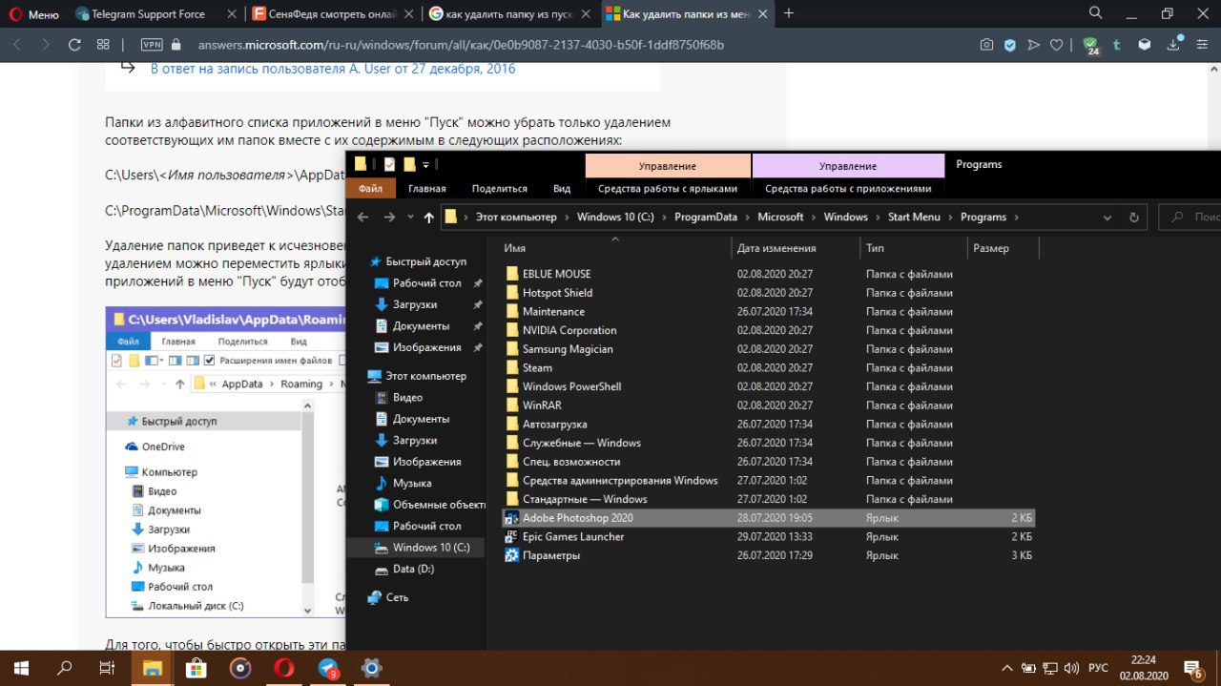This screenshot has height=686, width=1221.
Task: Open Opera Easy Setup menu icon
Action: [1202, 45]
